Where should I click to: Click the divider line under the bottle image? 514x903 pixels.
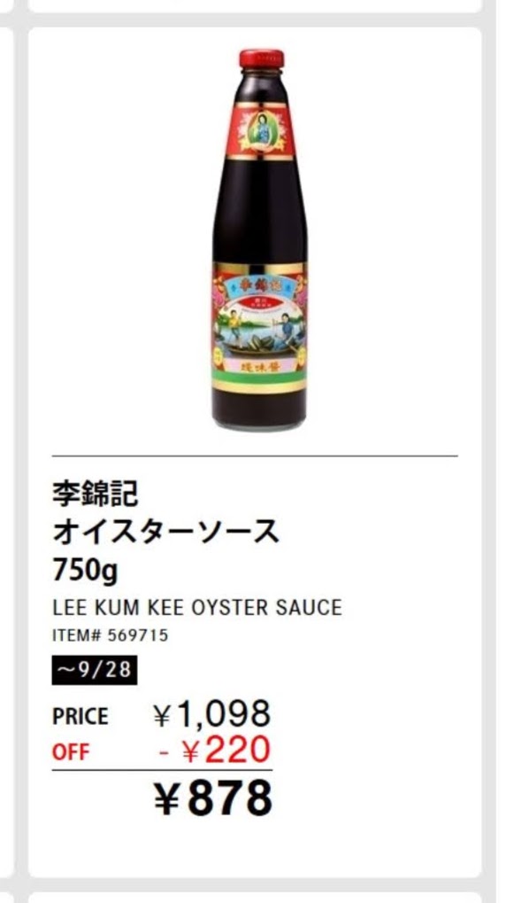pyautogui.click(x=255, y=456)
